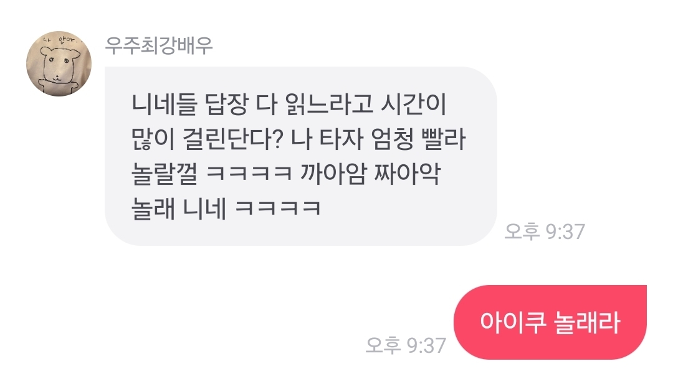
Task: Click the received message time 오후 9:37
Action: [x=545, y=231]
